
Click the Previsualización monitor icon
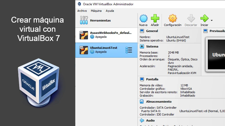pos(205,31)
